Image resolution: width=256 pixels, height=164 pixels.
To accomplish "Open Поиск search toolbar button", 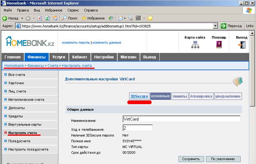I will pos(70,18).
